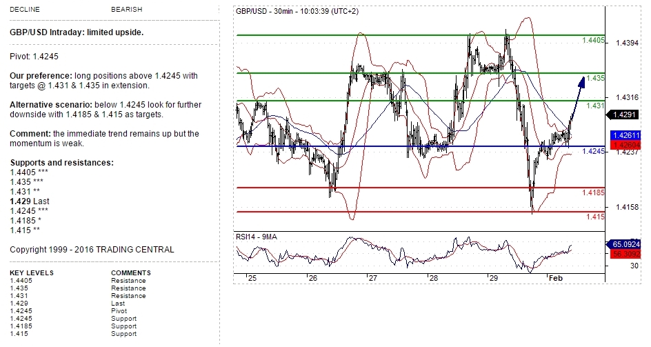
Task: Click the 'Pivot' comment cell
Action: click(x=119, y=311)
